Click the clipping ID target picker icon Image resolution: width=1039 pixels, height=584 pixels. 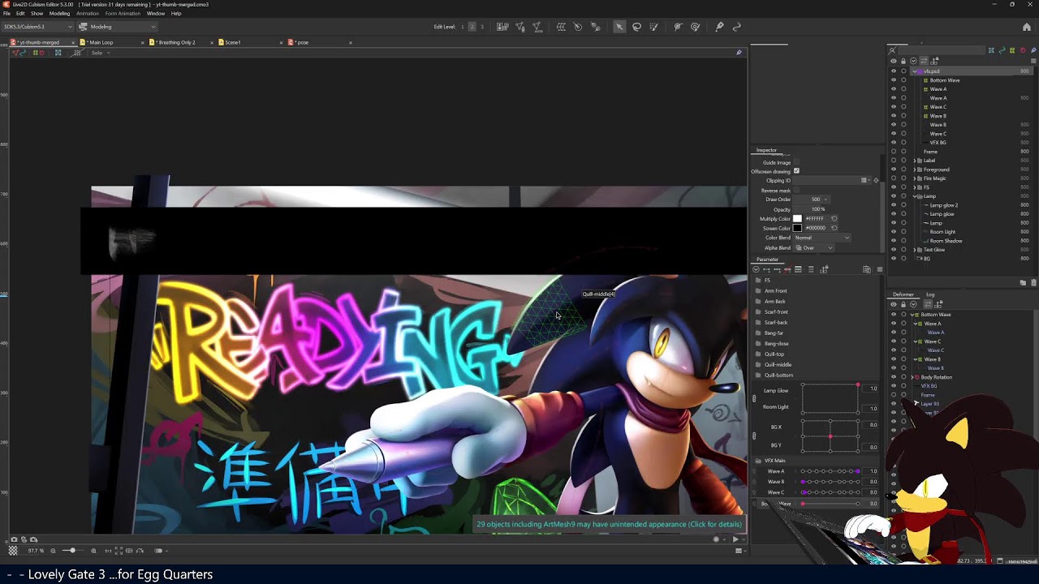(x=875, y=180)
